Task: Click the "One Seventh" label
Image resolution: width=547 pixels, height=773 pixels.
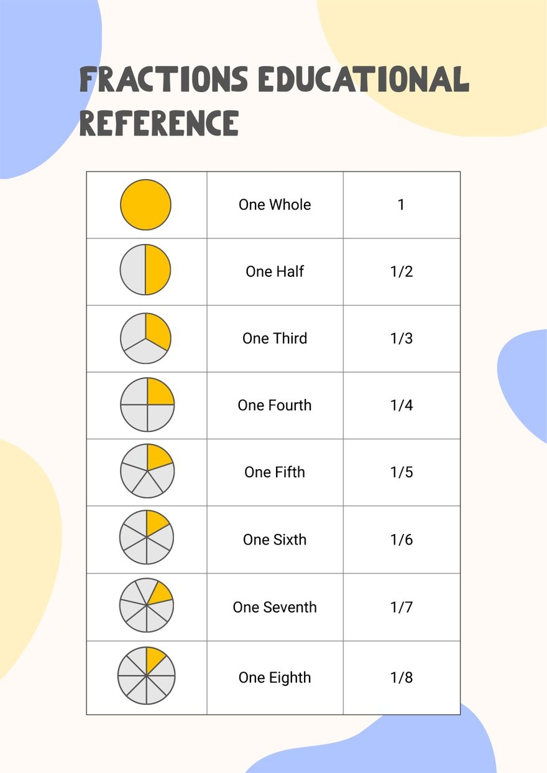Action: coord(275,607)
